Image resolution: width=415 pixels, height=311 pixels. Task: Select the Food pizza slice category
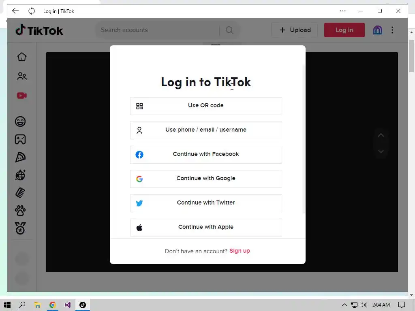click(x=20, y=157)
